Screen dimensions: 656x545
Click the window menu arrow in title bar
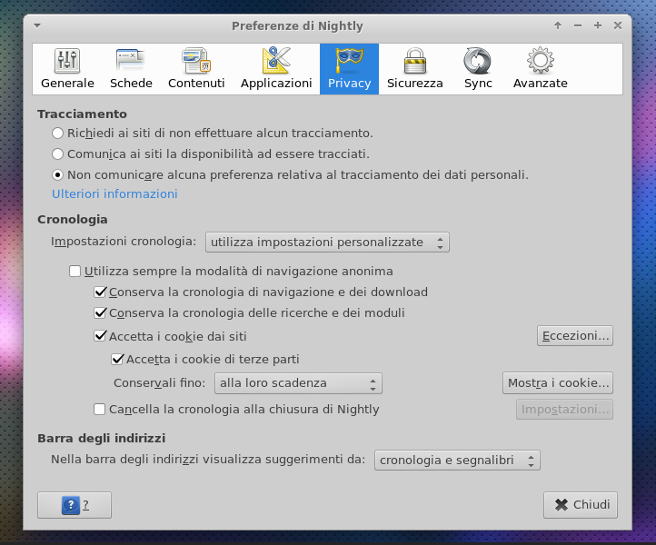[x=37, y=26]
